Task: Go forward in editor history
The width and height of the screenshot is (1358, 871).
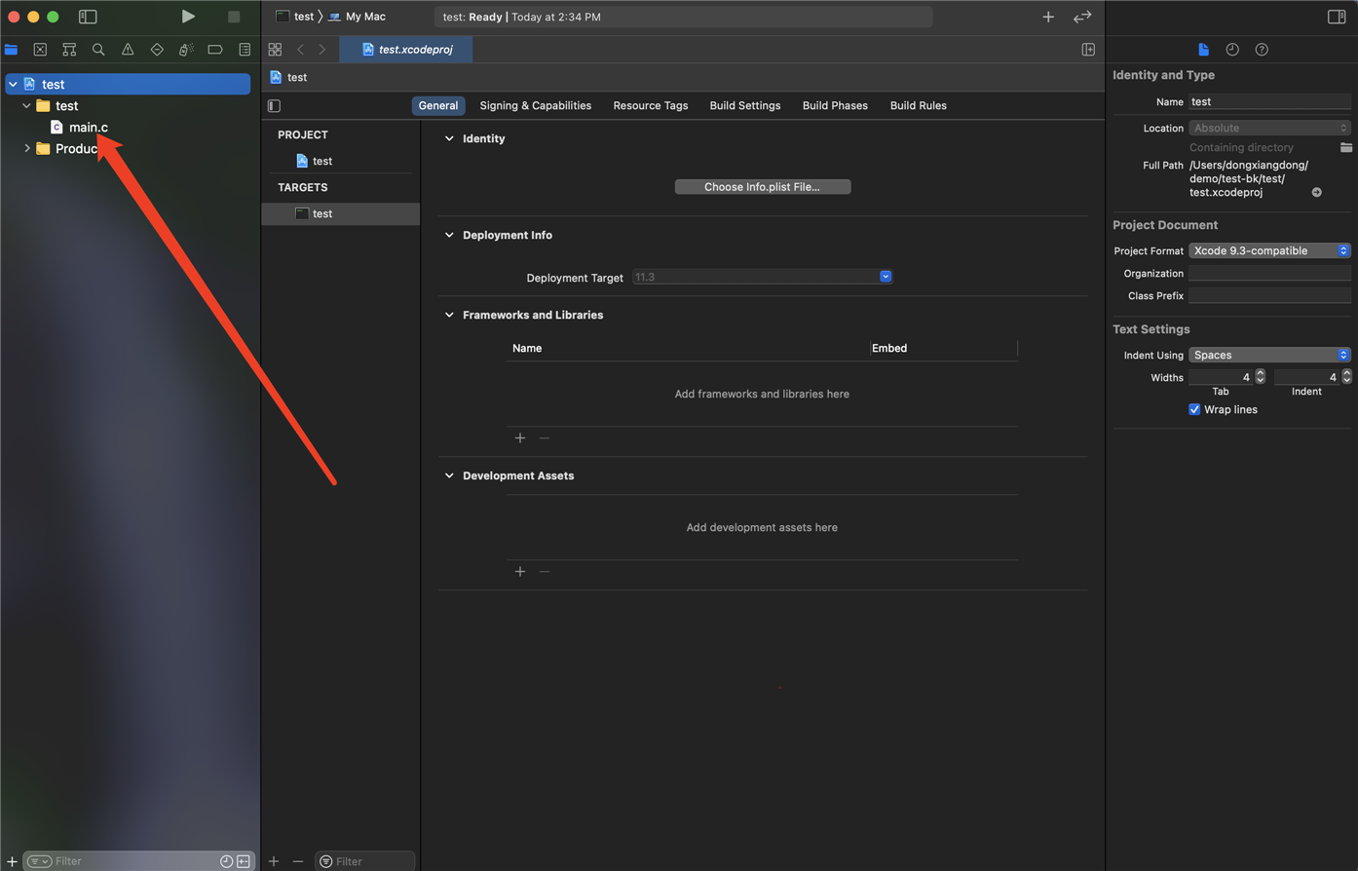Action: pyautogui.click(x=322, y=50)
